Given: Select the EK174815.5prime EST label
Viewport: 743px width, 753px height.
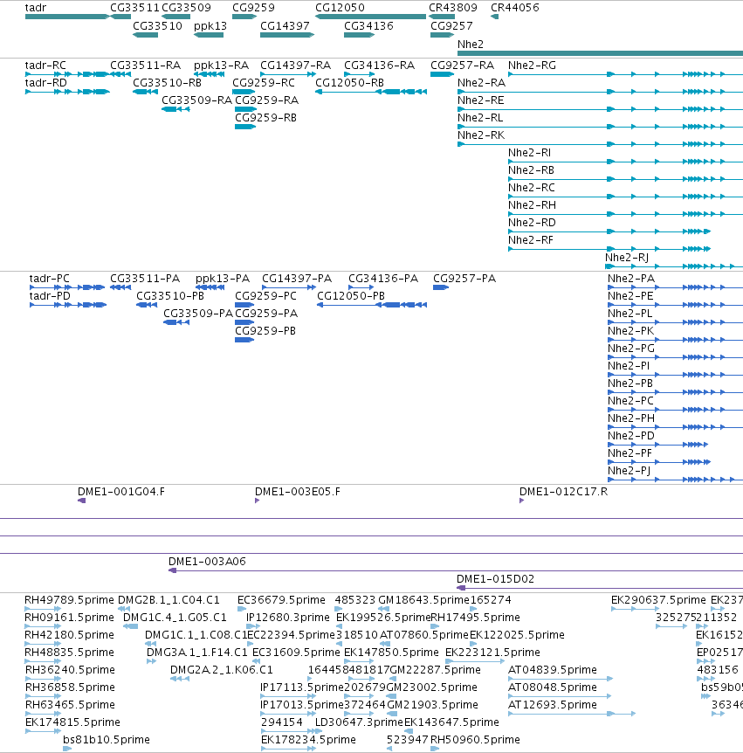Looking at the screenshot, I should coord(72,722).
